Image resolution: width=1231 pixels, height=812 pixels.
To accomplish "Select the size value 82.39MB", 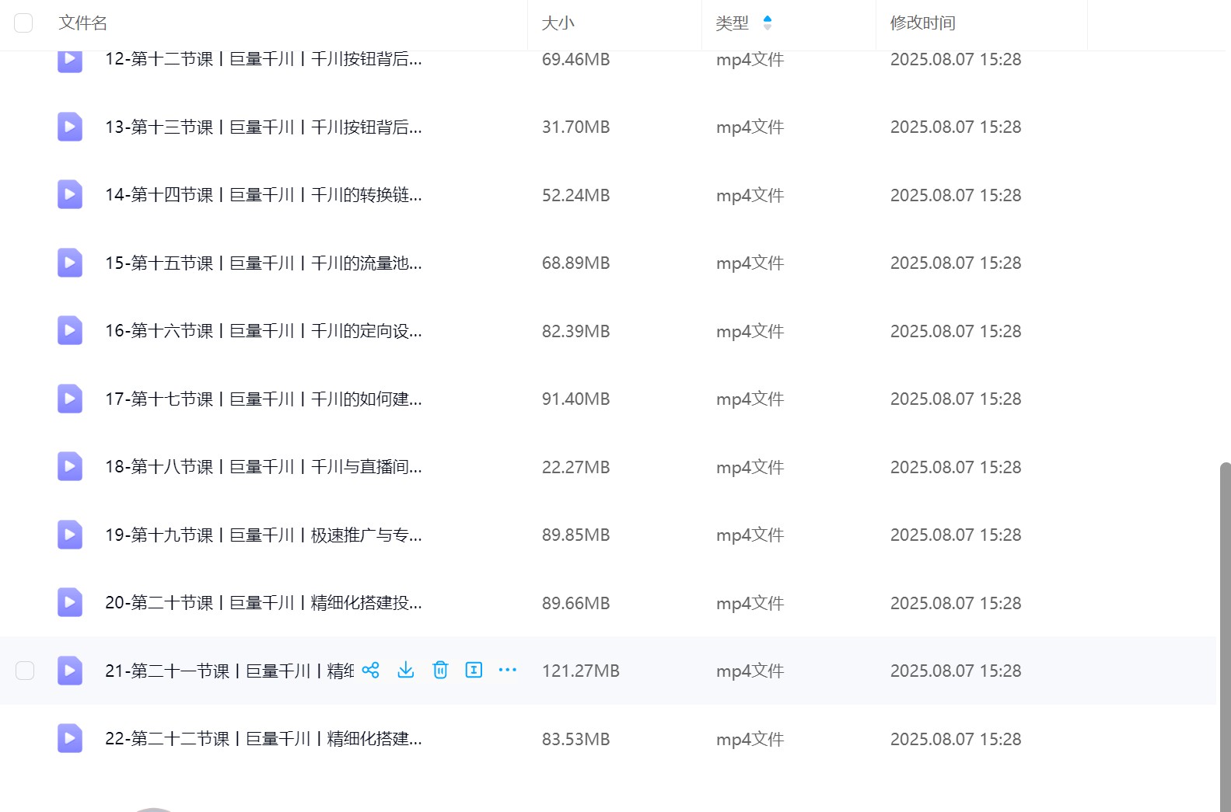I will click(x=575, y=331).
